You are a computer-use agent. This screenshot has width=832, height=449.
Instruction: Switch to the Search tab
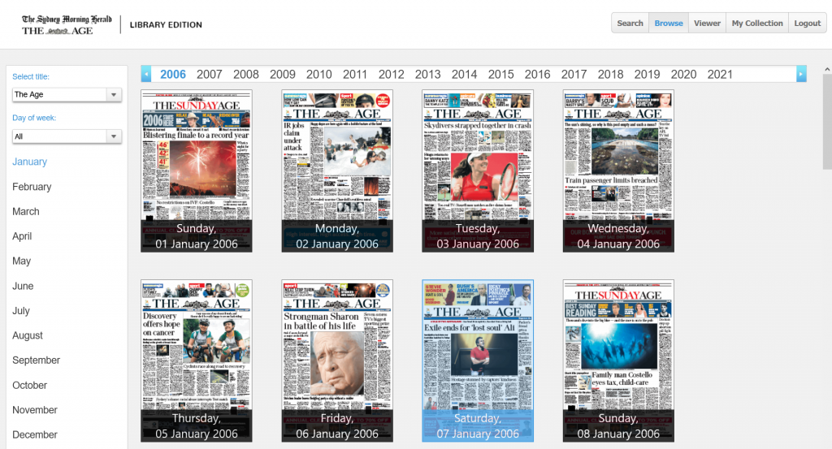(630, 24)
